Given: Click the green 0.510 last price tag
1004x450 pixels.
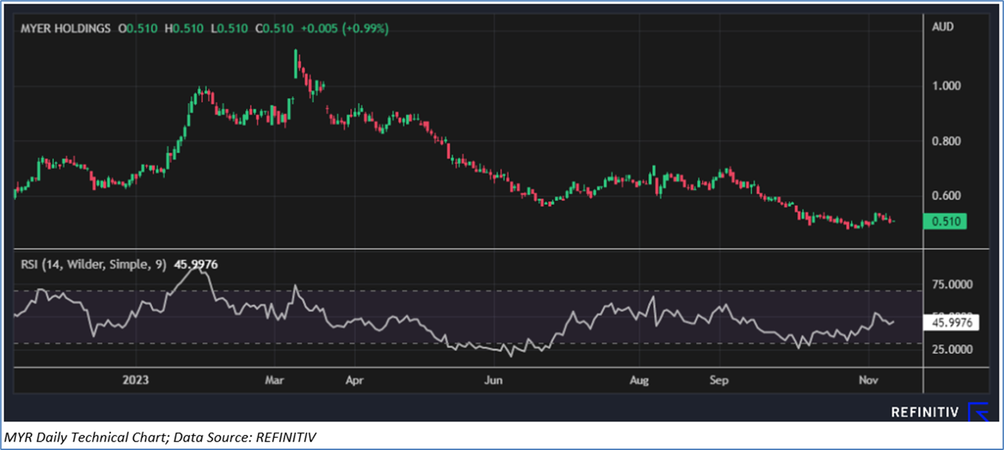Looking at the screenshot, I should (945, 222).
